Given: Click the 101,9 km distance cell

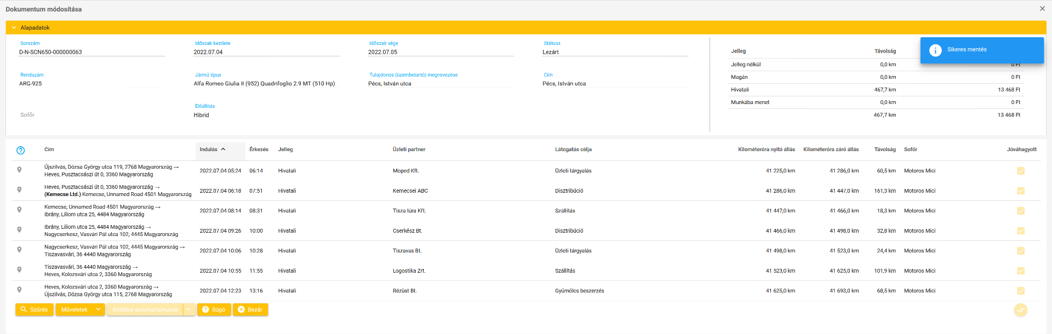Looking at the screenshot, I should [x=885, y=271].
